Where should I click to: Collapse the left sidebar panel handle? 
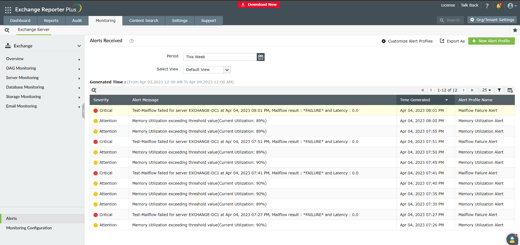(x=83, y=111)
